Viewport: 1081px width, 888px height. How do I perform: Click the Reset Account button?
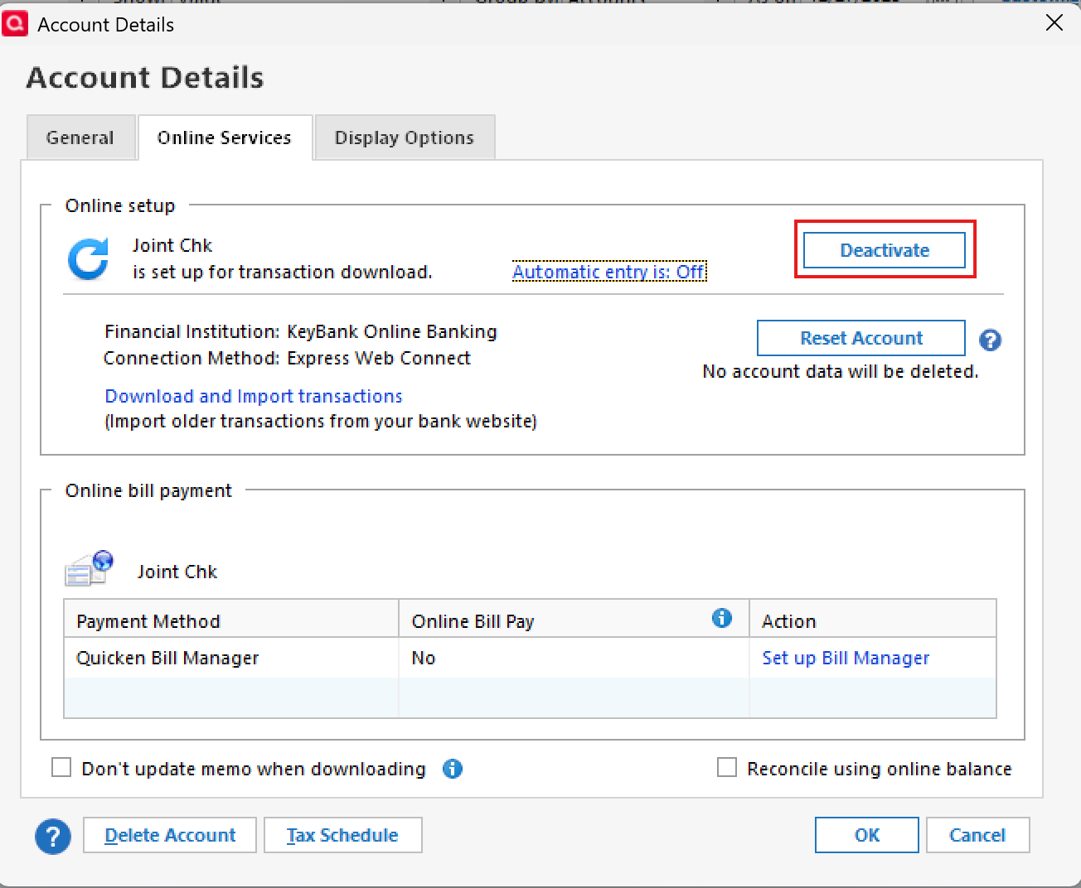(x=861, y=338)
